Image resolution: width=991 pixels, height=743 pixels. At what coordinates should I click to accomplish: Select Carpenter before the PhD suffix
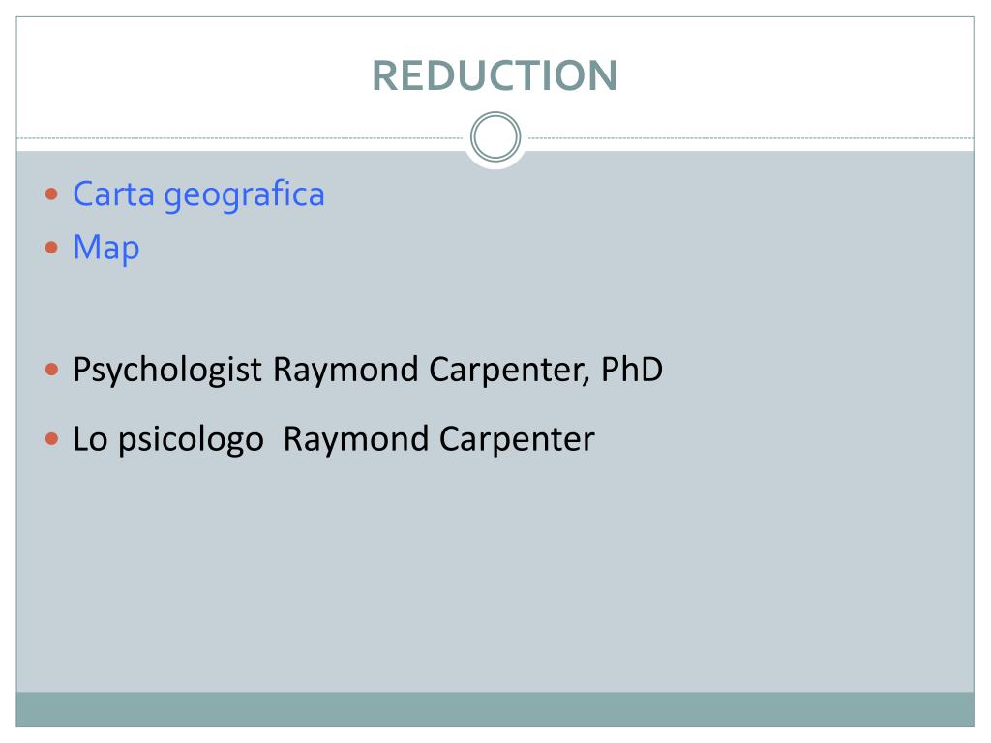point(509,371)
